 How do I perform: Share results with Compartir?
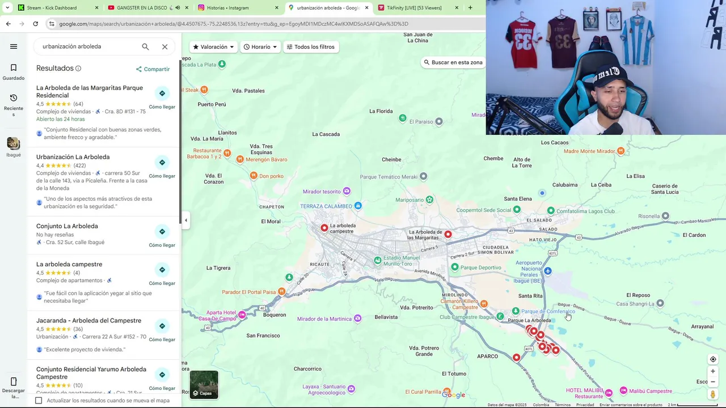[153, 69]
